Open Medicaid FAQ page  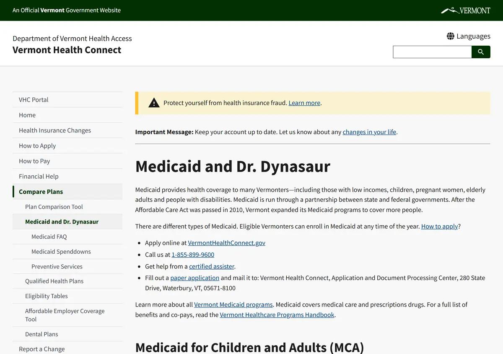pos(67,237)
